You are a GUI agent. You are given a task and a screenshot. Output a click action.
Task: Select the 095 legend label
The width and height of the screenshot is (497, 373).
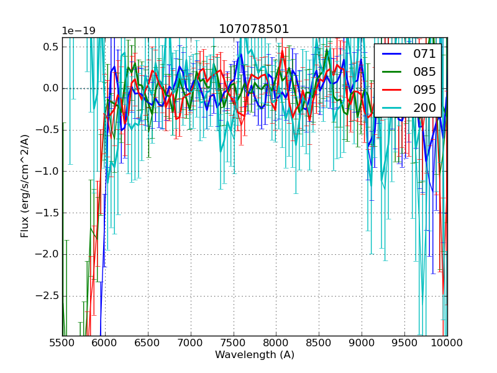point(425,90)
